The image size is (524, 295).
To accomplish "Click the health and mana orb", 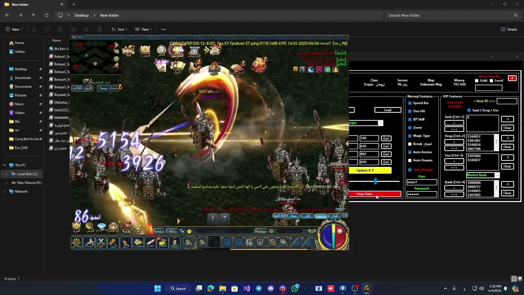I will coord(334,236).
